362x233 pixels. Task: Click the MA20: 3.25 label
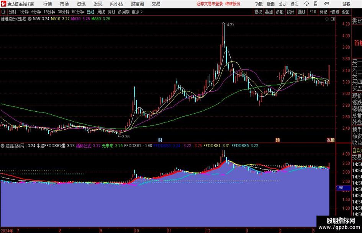[80, 19]
